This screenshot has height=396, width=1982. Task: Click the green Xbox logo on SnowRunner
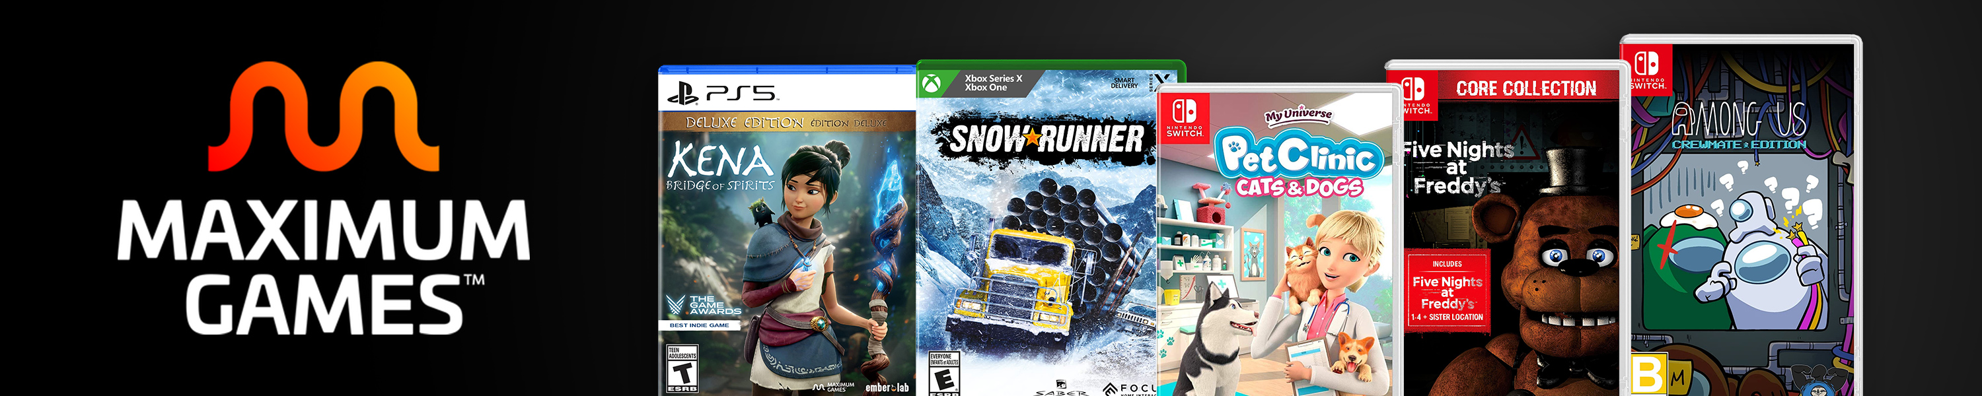point(932,83)
